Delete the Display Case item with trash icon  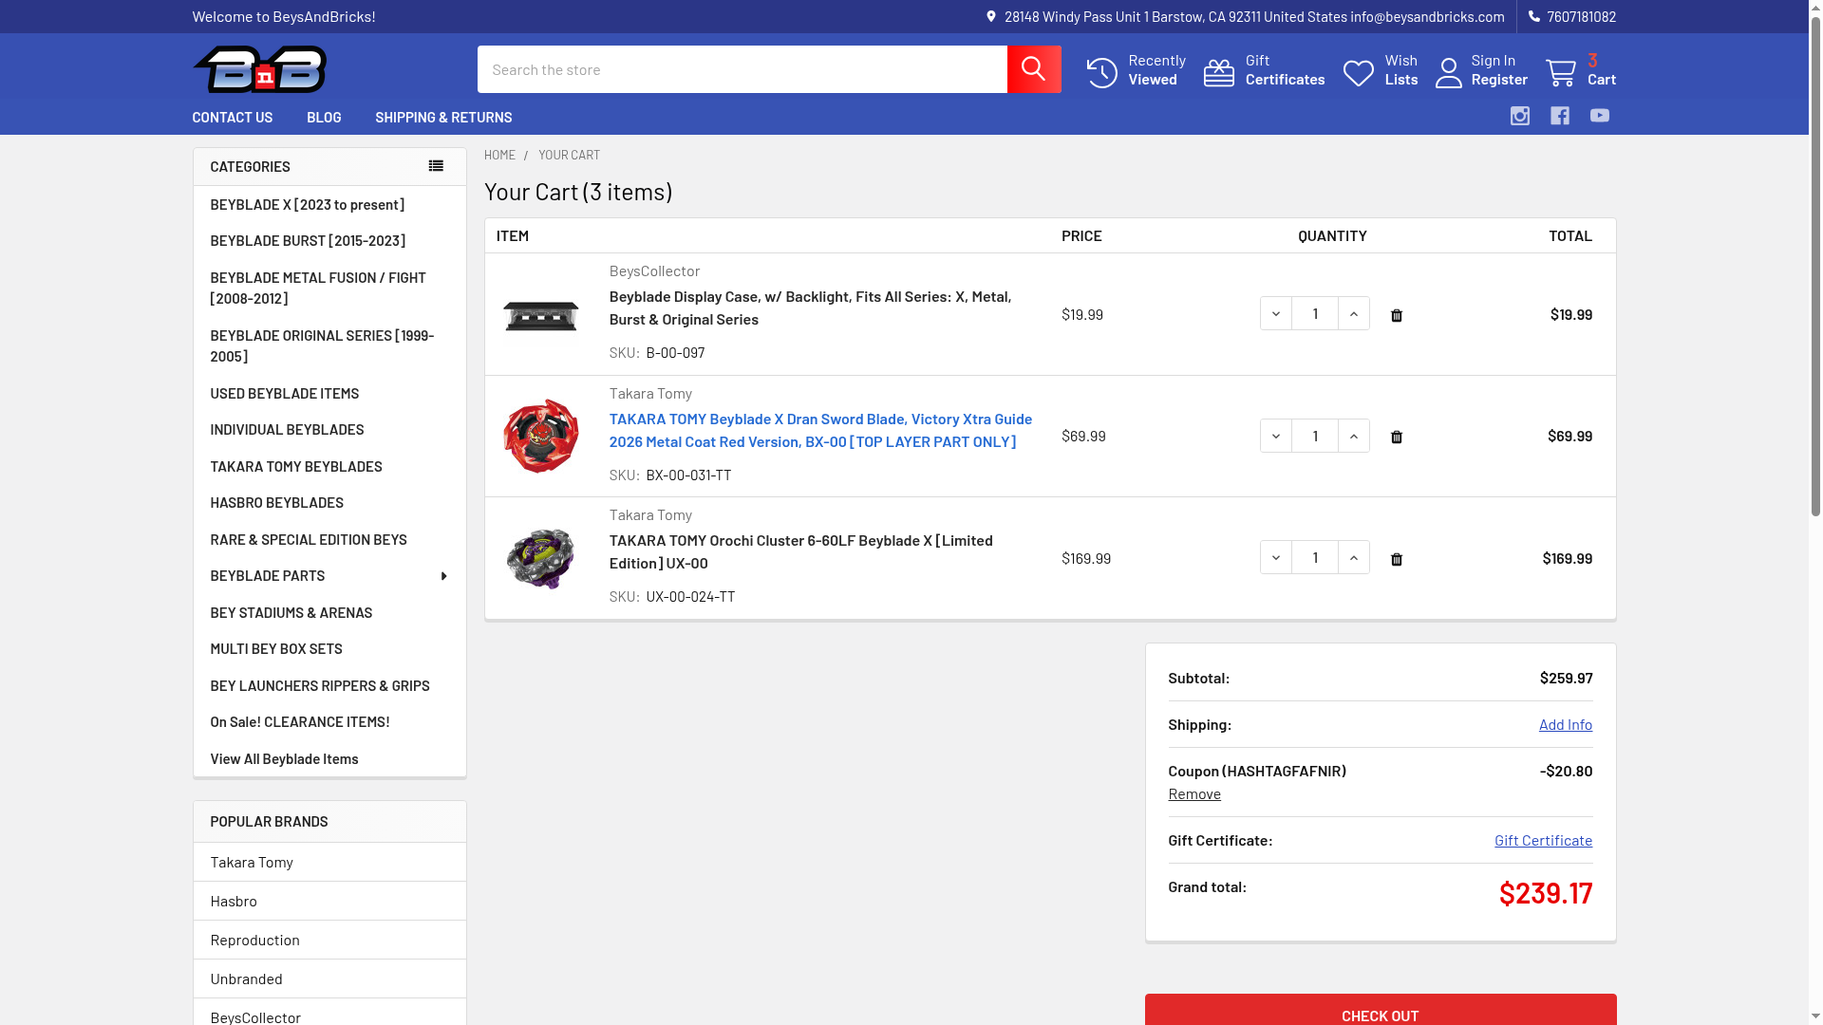[1396, 315]
